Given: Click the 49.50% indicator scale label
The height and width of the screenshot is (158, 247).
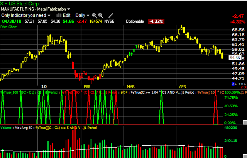Looking at the screenshot, I should click(x=231, y=106).
